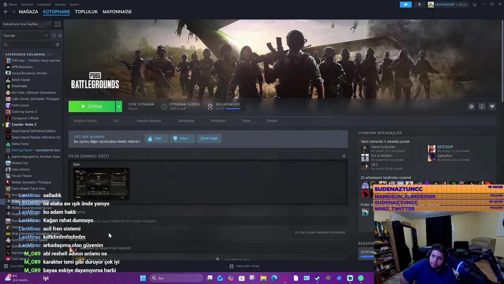The image size is (504, 284).
Task: Open friend Nene Kudurtan's avatar
Action: tap(365, 149)
